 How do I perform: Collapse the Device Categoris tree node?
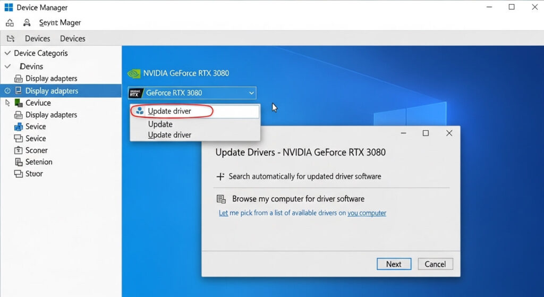click(x=7, y=53)
